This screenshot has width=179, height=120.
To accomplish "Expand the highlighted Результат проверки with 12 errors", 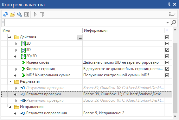I will 16,95.
